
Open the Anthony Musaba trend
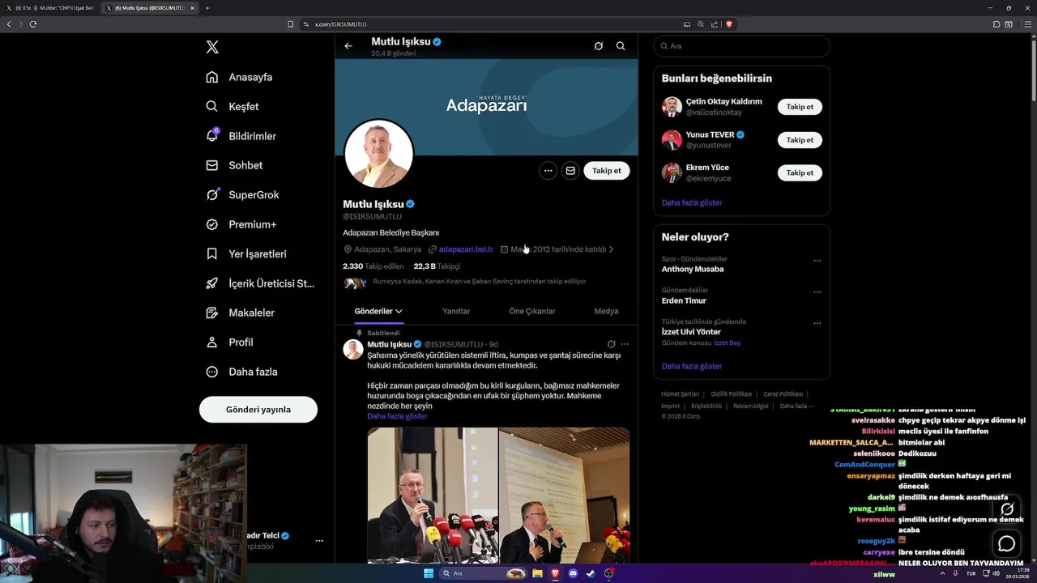[x=693, y=269]
